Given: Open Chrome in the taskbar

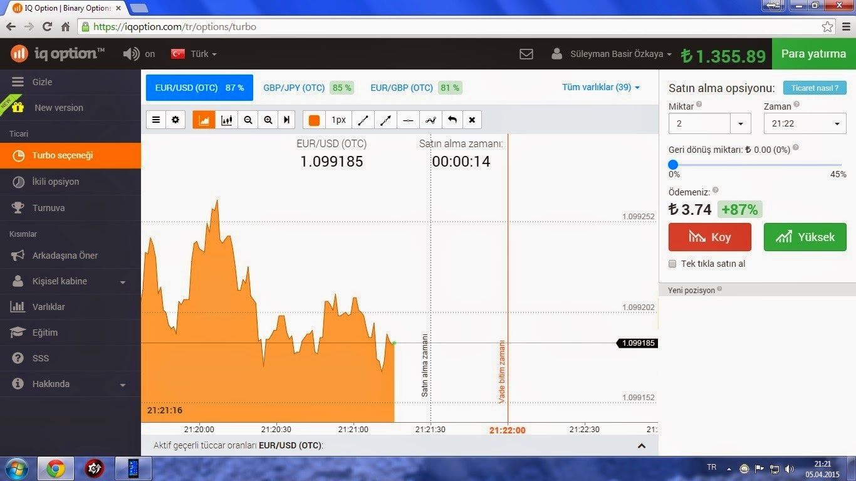Looking at the screenshot, I should pyautogui.click(x=55, y=468).
